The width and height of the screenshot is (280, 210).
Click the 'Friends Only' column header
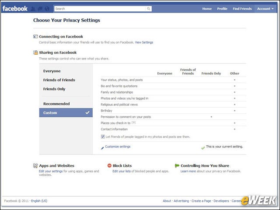click(x=211, y=73)
